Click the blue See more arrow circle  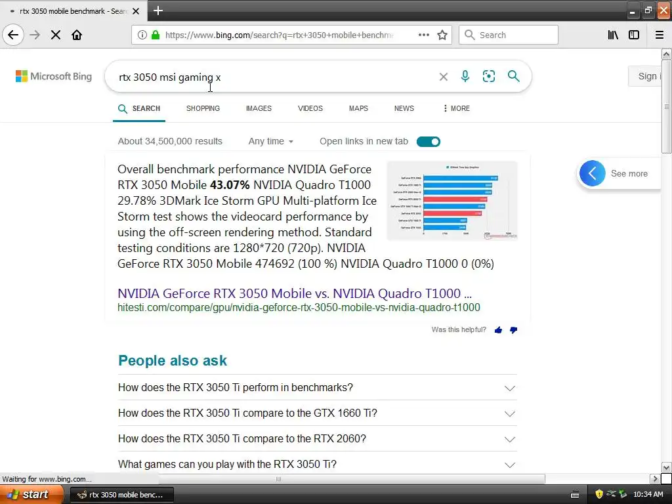tap(593, 173)
